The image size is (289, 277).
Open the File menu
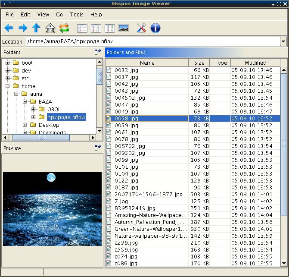click(x=9, y=15)
